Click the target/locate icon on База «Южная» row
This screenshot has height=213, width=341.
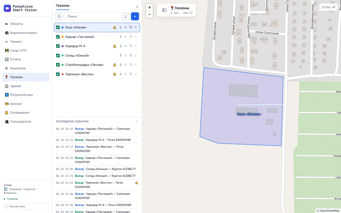pos(125,27)
